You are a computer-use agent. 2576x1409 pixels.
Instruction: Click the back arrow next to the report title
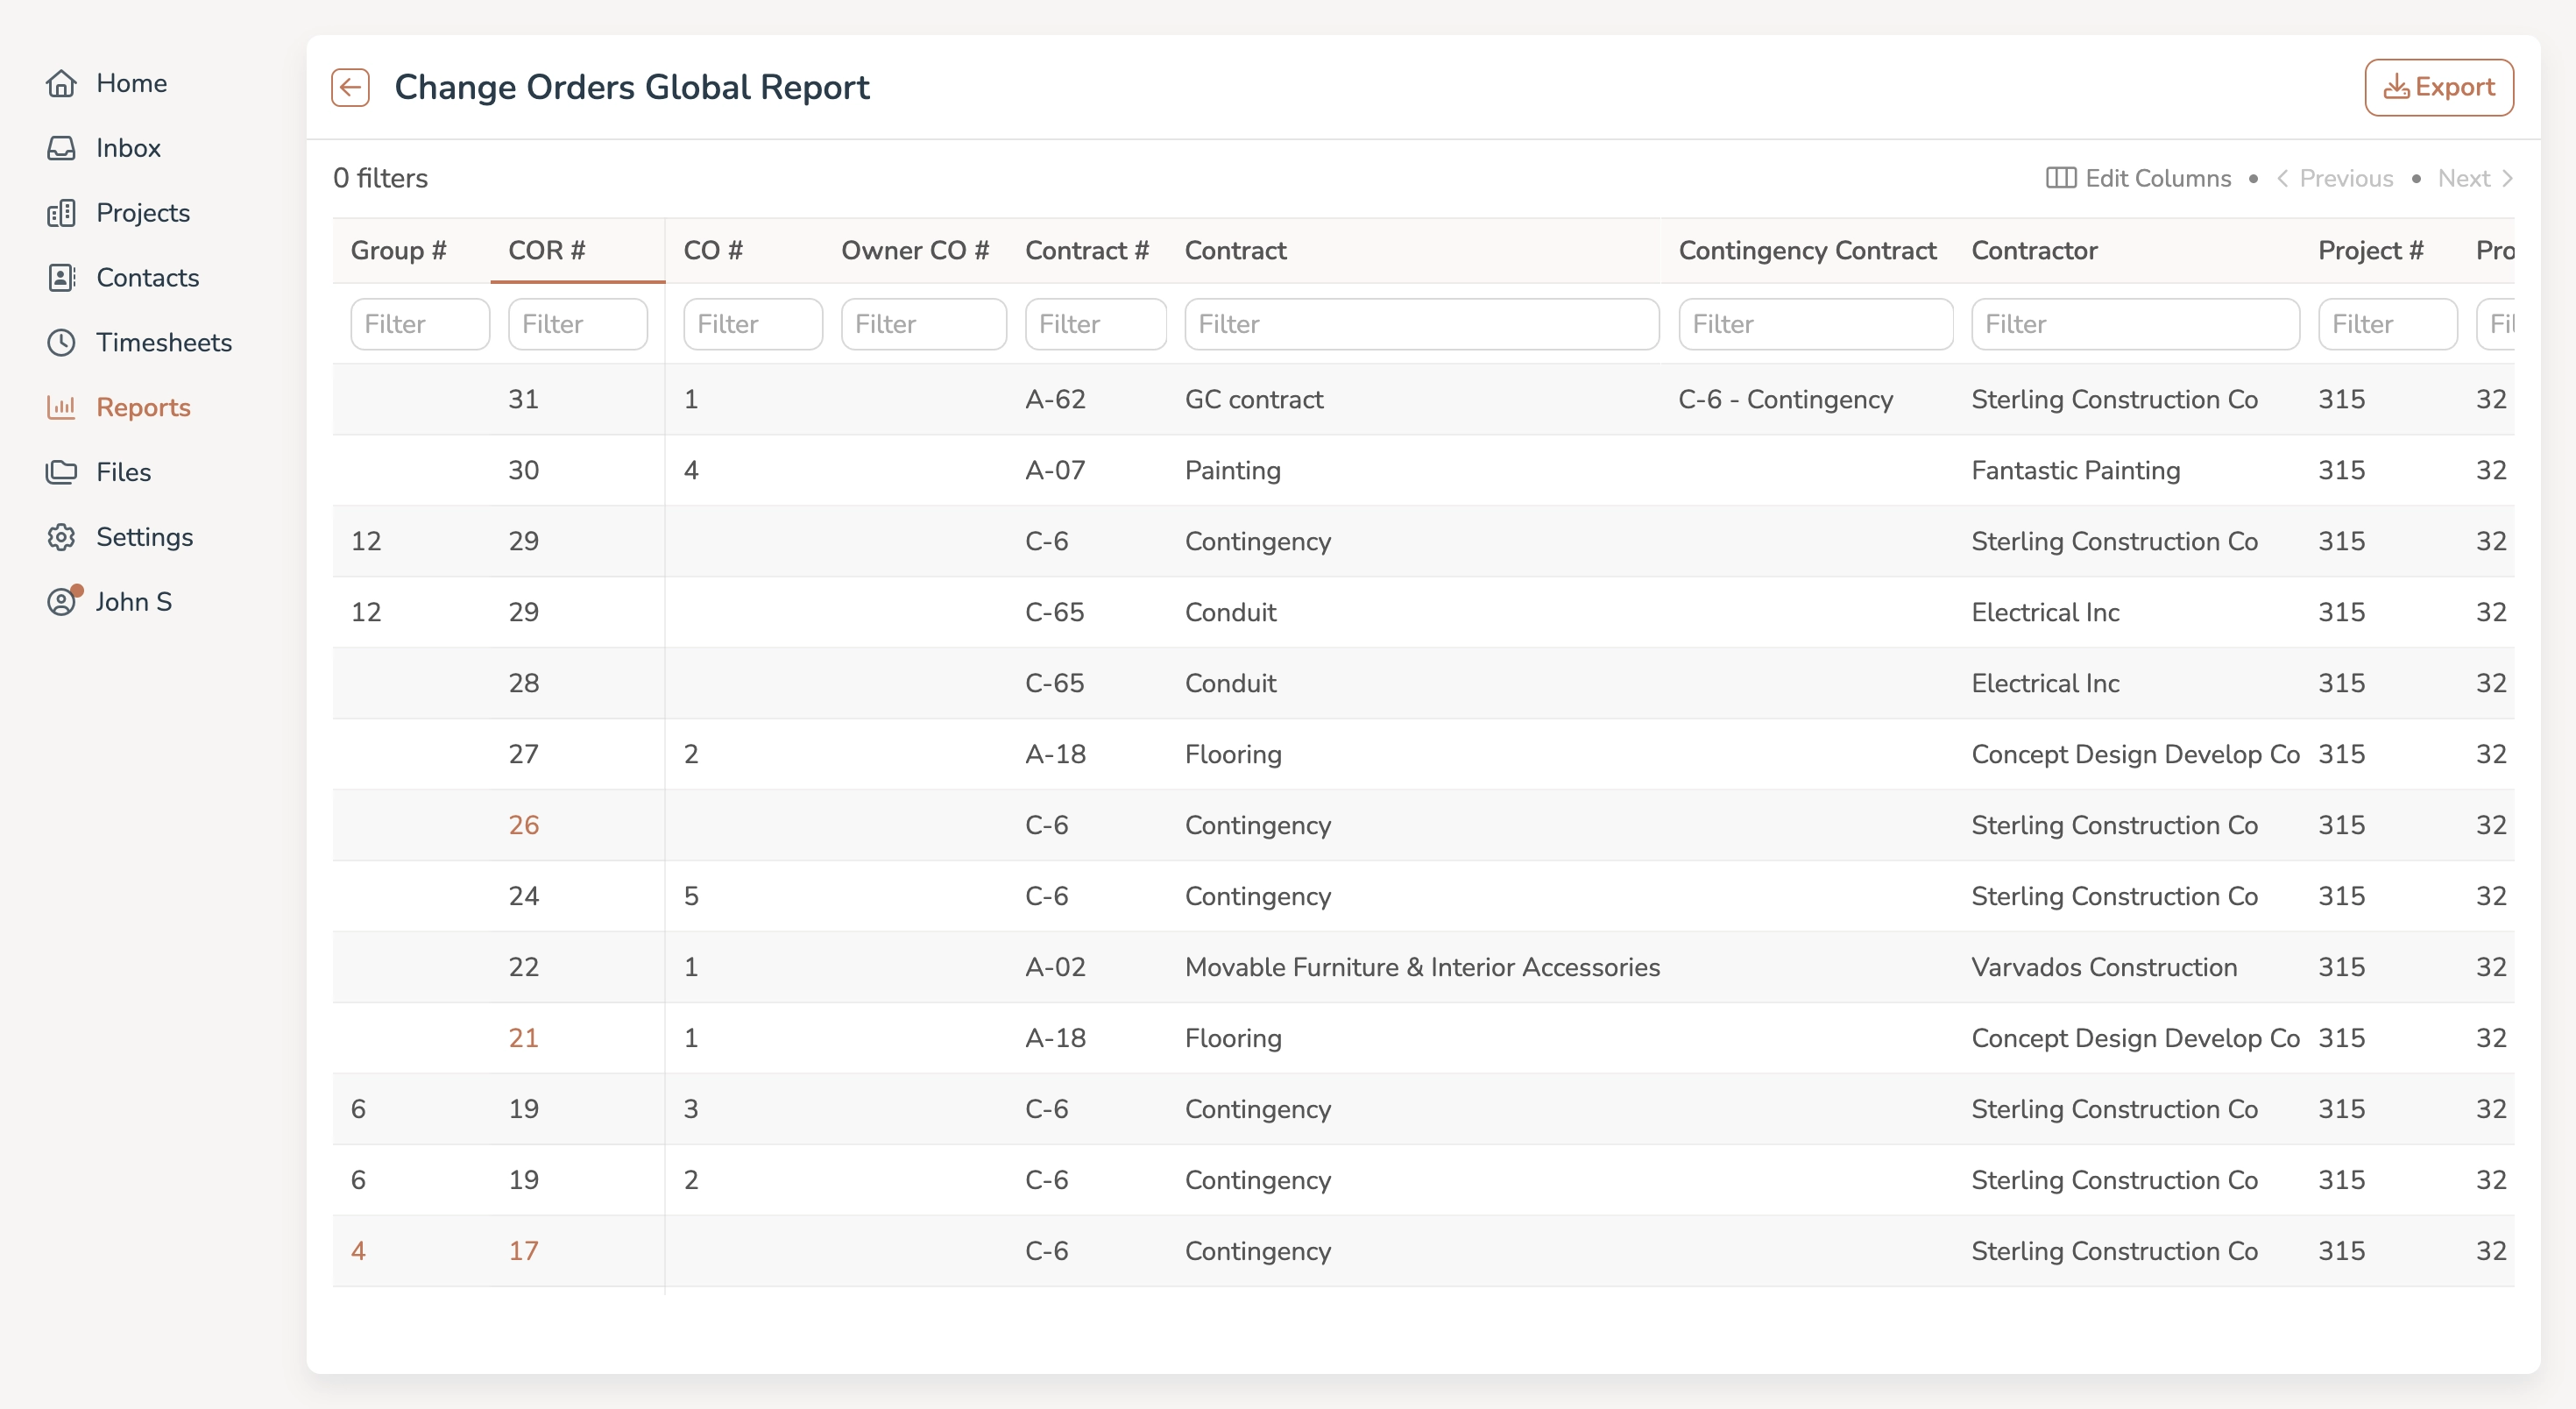tap(349, 87)
